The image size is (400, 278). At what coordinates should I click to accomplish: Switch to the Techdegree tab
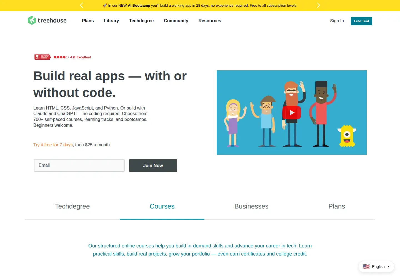[x=72, y=206]
